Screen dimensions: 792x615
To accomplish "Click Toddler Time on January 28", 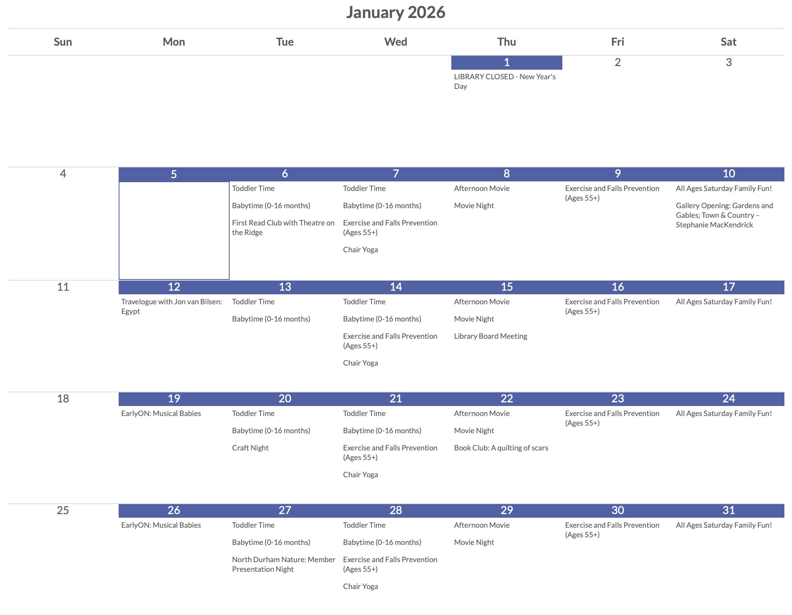I will coord(364,525).
